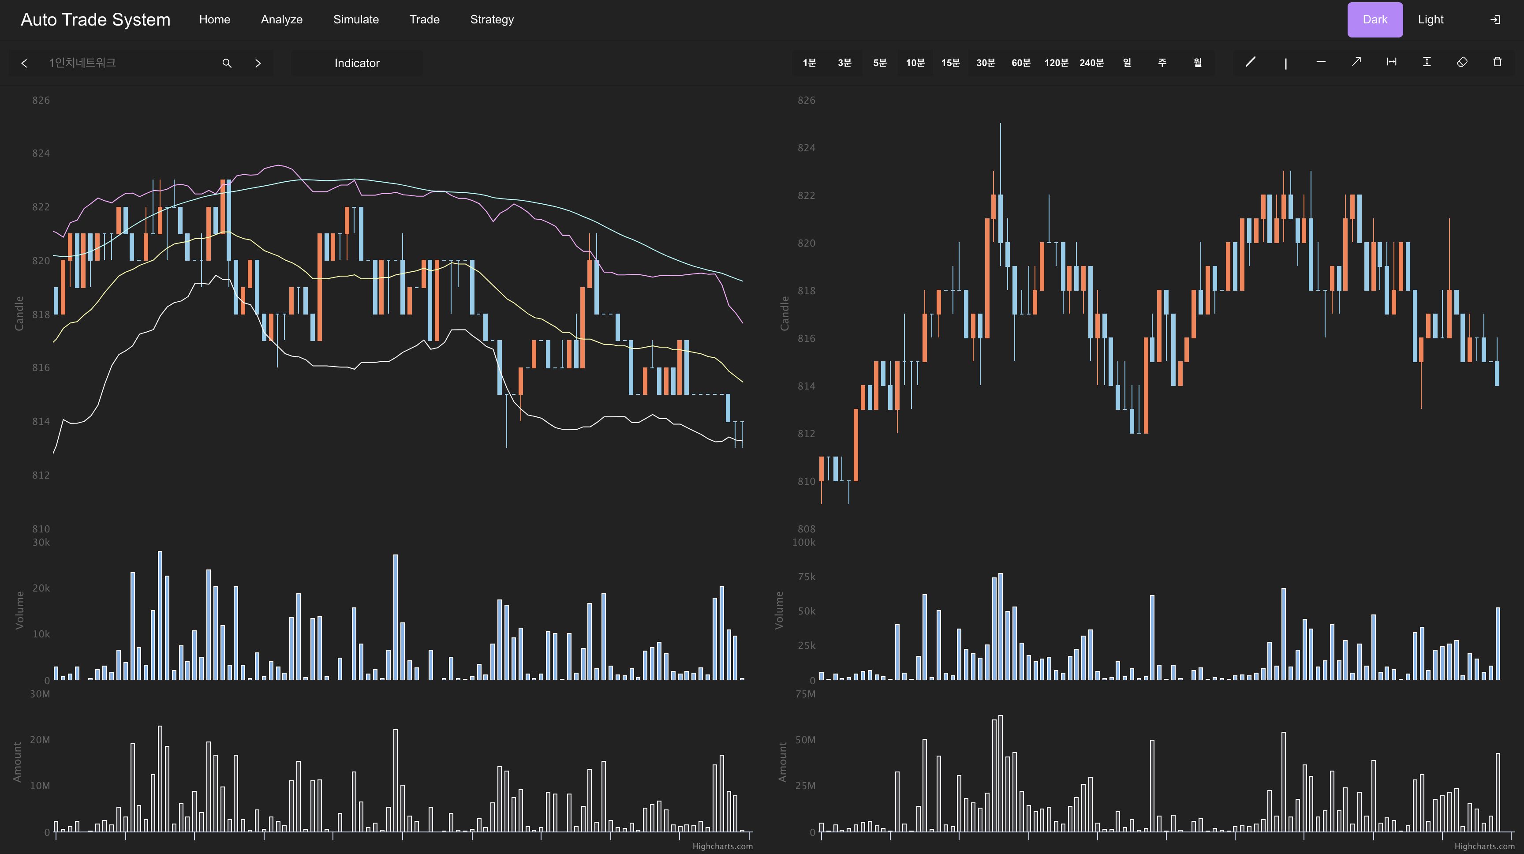Select the horizontal line drawing tool
Viewport: 1524px width, 854px height.
pyautogui.click(x=1320, y=62)
